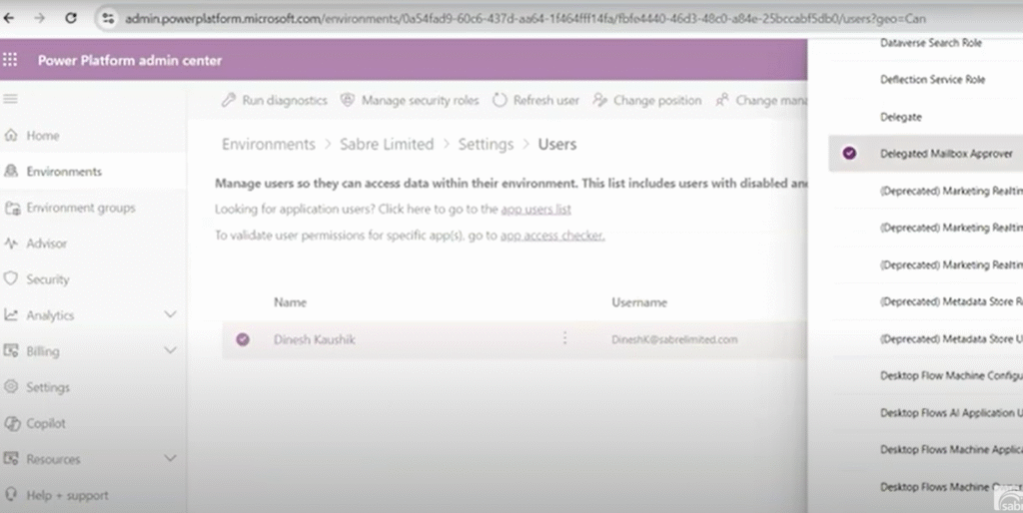Click the Refresh user icon
Image resolution: width=1023 pixels, height=513 pixels.
(500, 100)
